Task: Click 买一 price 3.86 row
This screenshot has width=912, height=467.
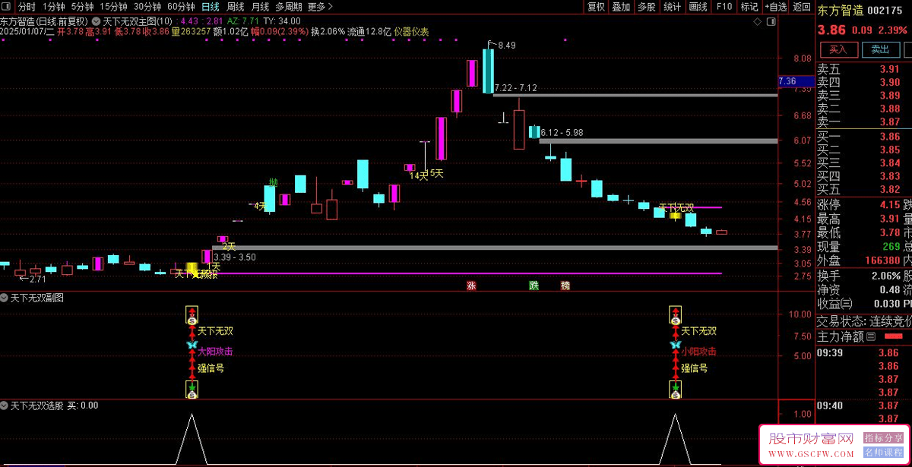Action: pyautogui.click(x=864, y=137)
